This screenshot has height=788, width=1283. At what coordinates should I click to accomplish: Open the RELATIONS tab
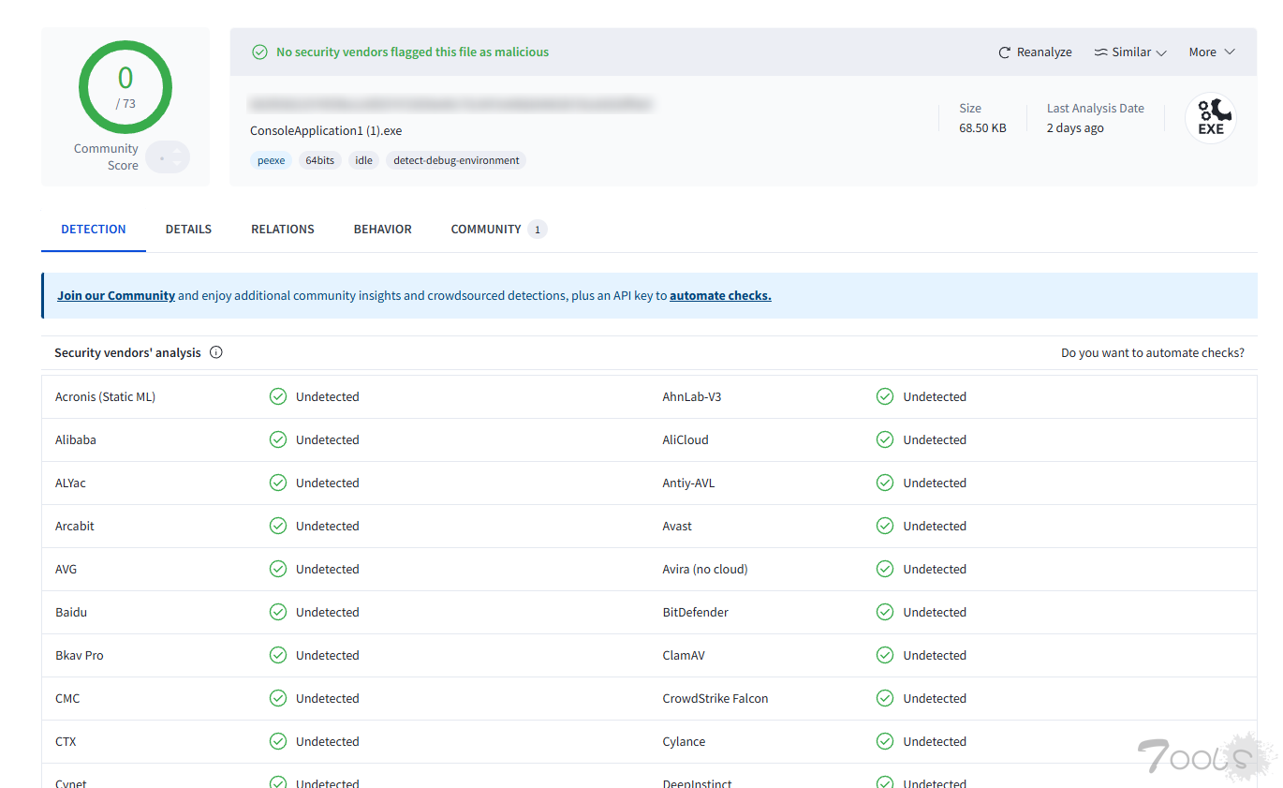[283, 229]
